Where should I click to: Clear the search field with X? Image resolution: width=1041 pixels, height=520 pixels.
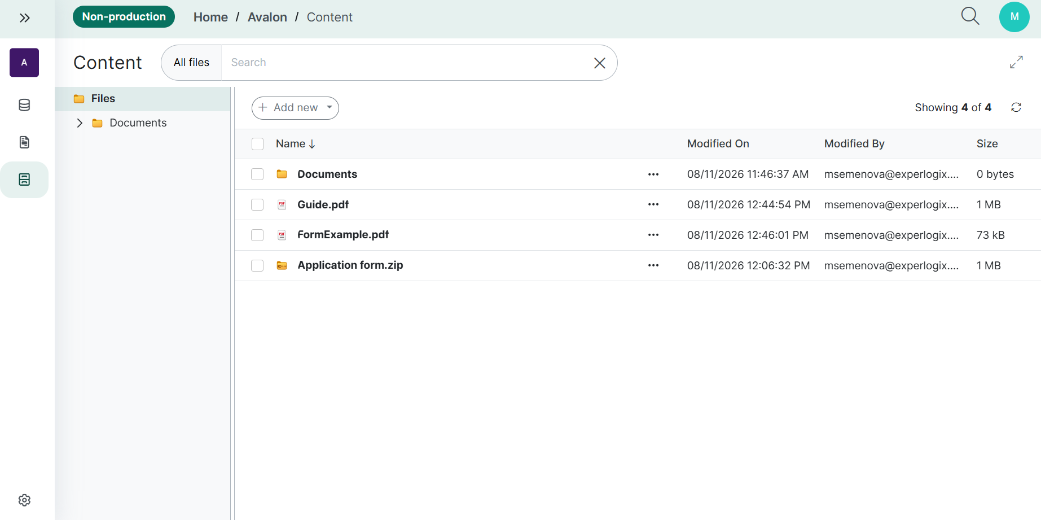[x=600, y=63]
